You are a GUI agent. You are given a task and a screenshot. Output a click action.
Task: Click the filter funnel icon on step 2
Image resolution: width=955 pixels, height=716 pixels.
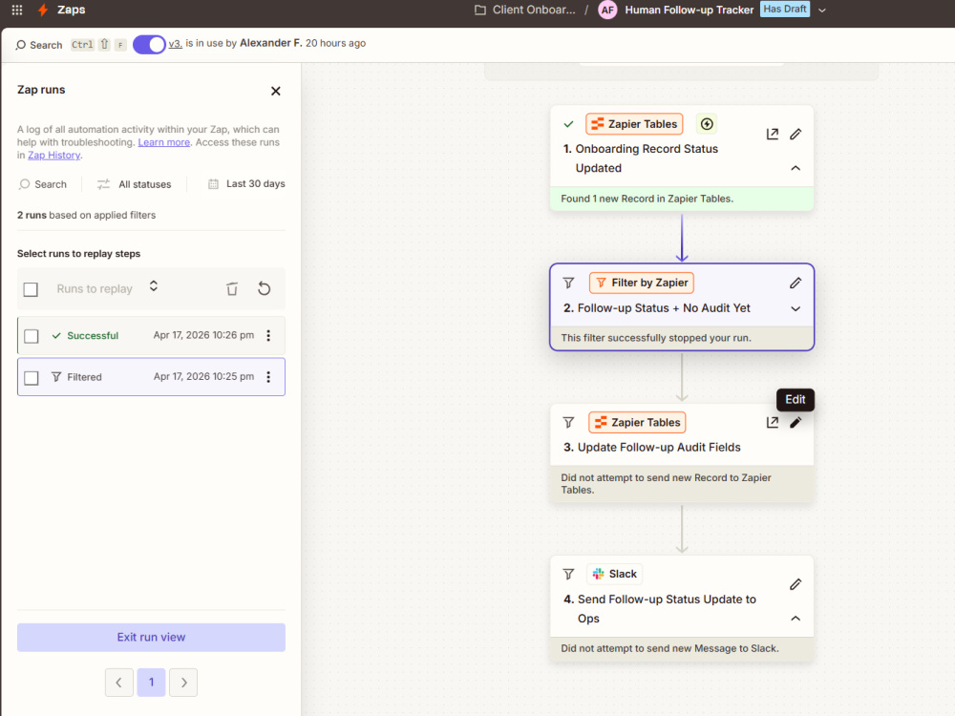pos(568,284)
